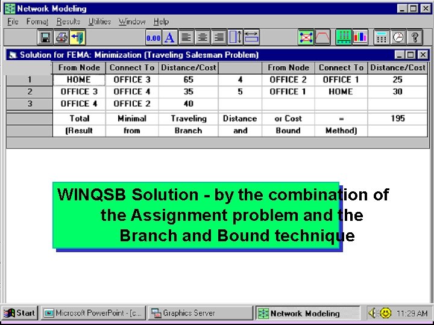Screen dimensions: 434x325
Task: Click the column width adjust icon
Action: (251, 37)
